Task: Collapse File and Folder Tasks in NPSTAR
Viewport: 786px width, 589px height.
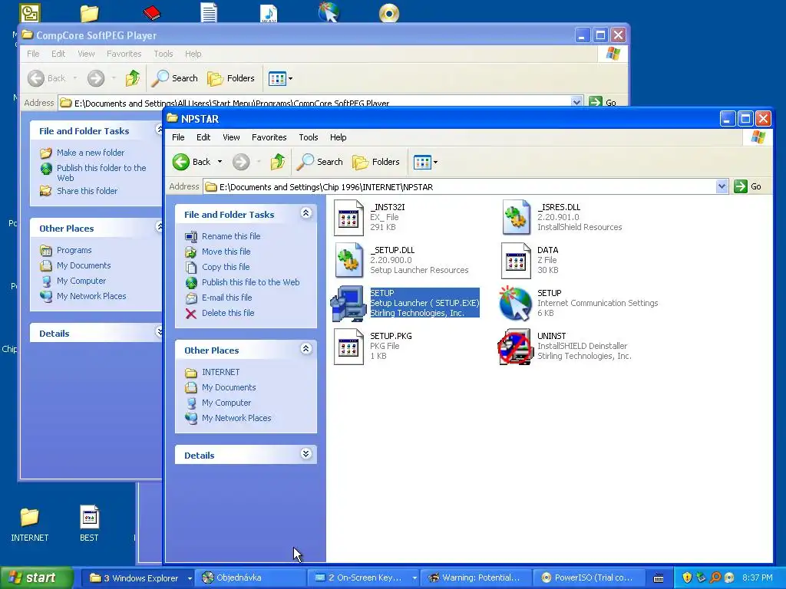Action: pos(305,213)
